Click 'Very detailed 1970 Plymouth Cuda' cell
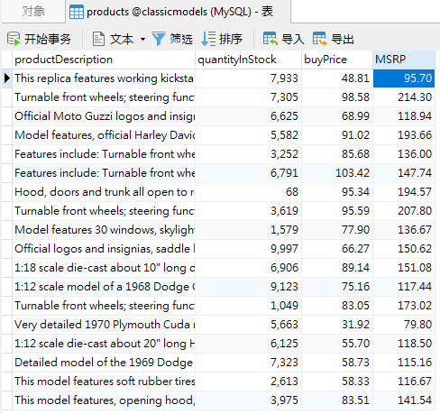Viewport: 440px width, 414px height. point(104,325)
